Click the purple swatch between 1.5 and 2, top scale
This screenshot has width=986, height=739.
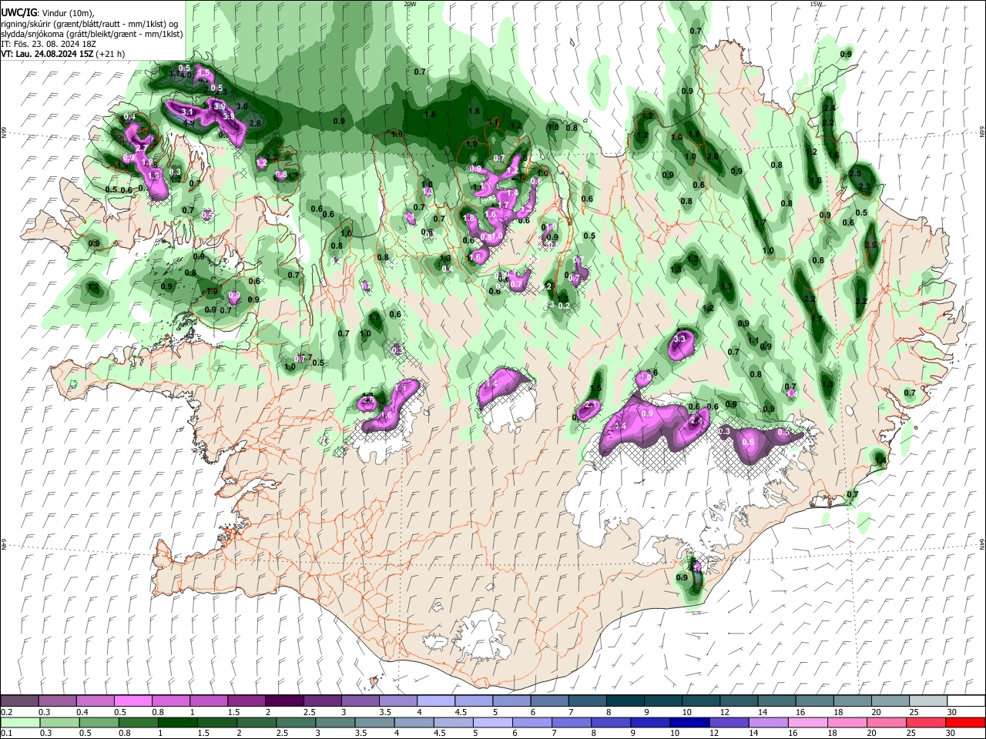(x=246, y=701)
